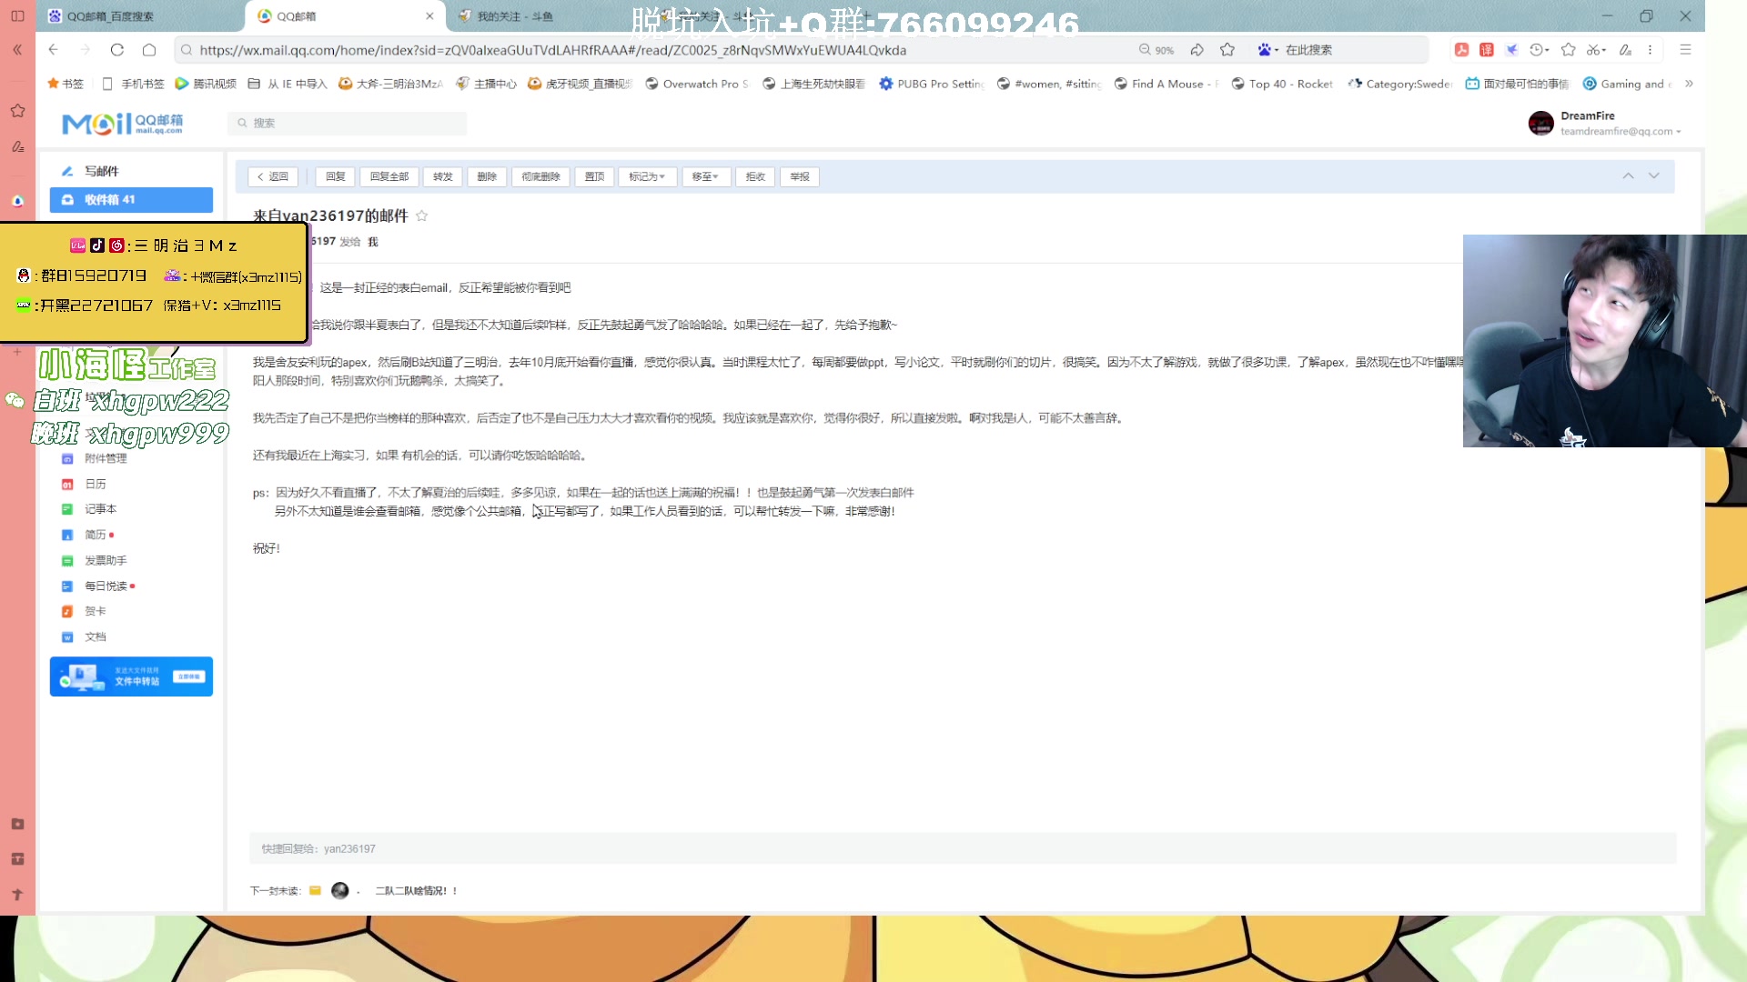Toggle the browser sidebar panel icon
The height and width of the screenshot is (982, 1747).
click(17, 16)
